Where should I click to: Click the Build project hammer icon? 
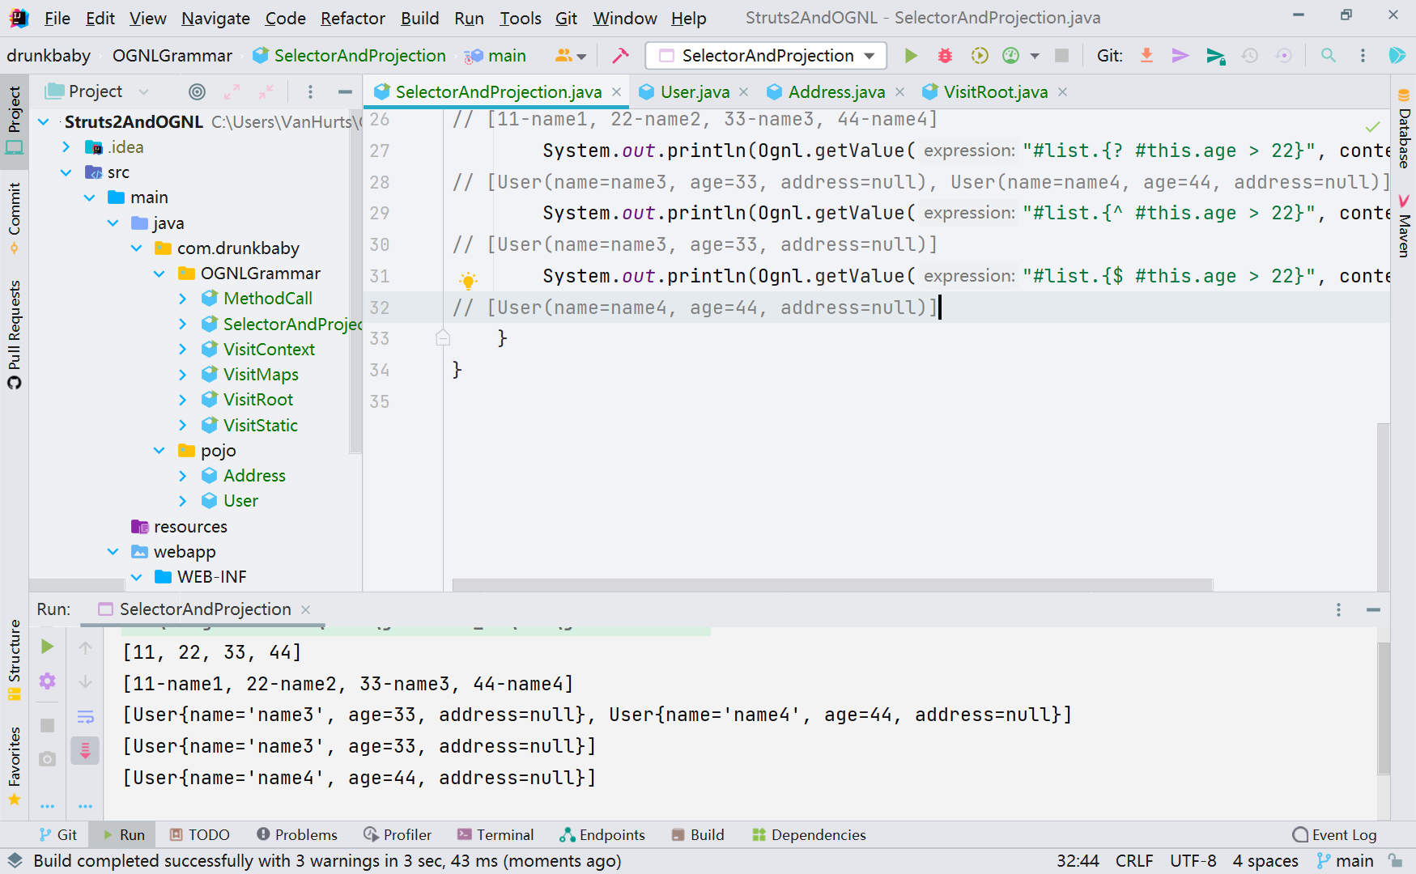point(620,56)
